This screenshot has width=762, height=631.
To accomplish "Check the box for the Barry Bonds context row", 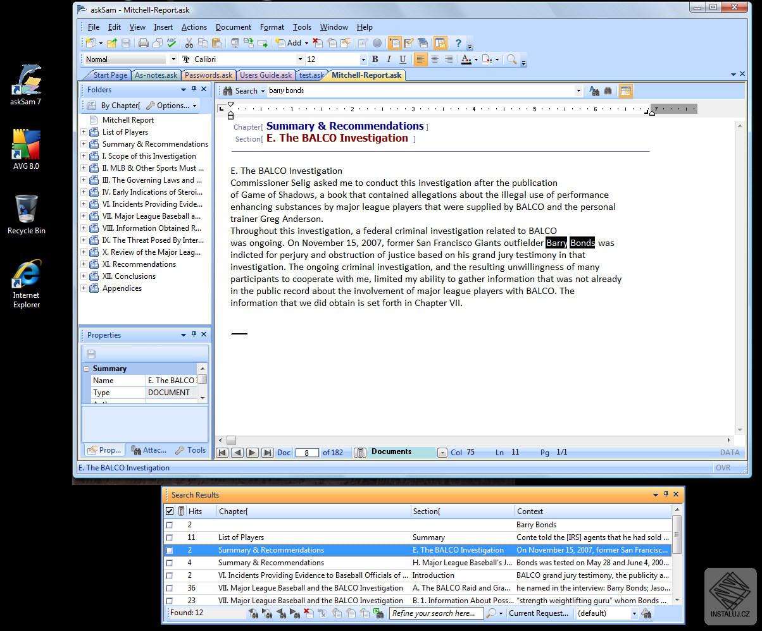I will (x=169, y=525).
